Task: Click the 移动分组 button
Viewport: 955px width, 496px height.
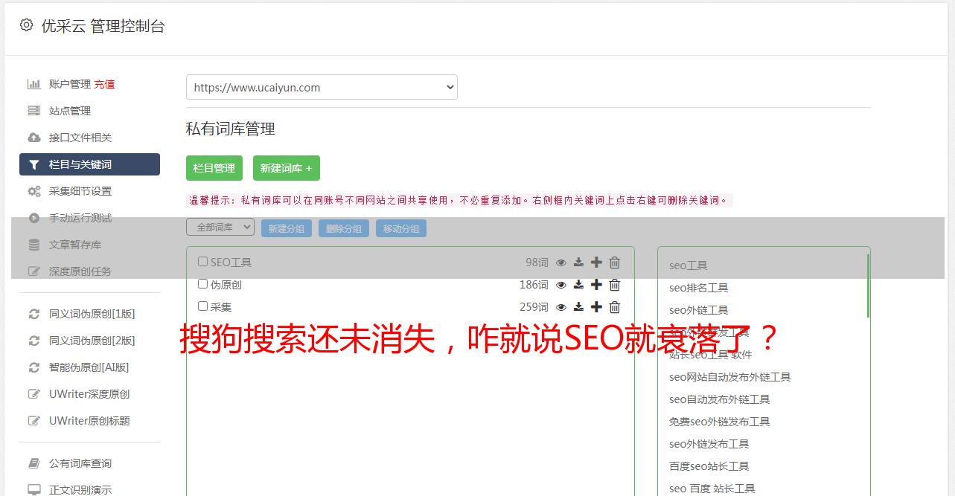Action: click(x=401, y=228)
